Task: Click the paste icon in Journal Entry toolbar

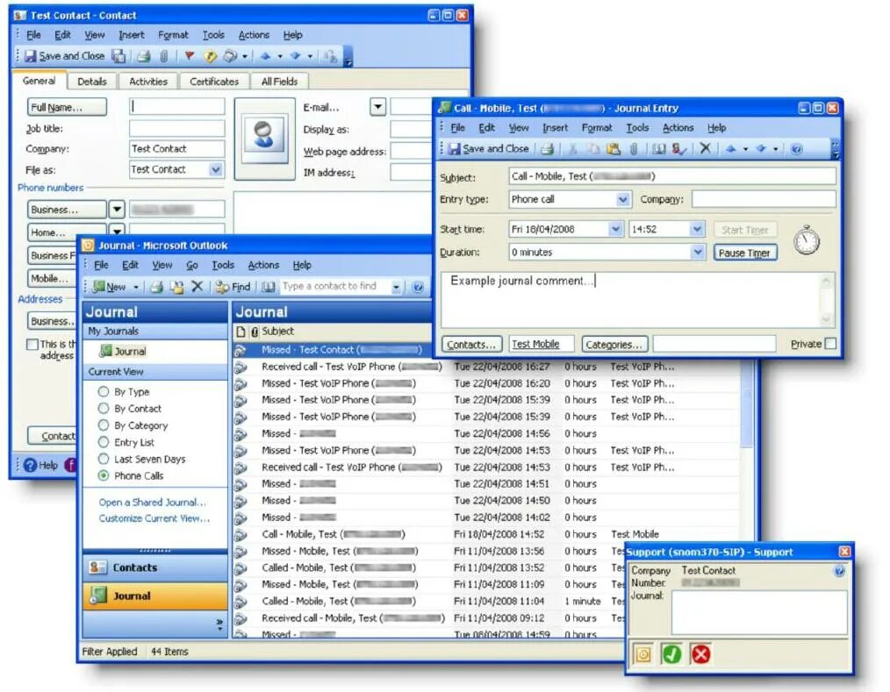Action: coord(613,148)
